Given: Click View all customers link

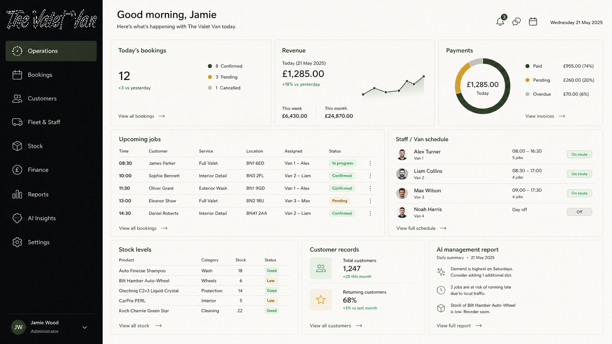Looking at the screenshot, I should pos(336,326).
